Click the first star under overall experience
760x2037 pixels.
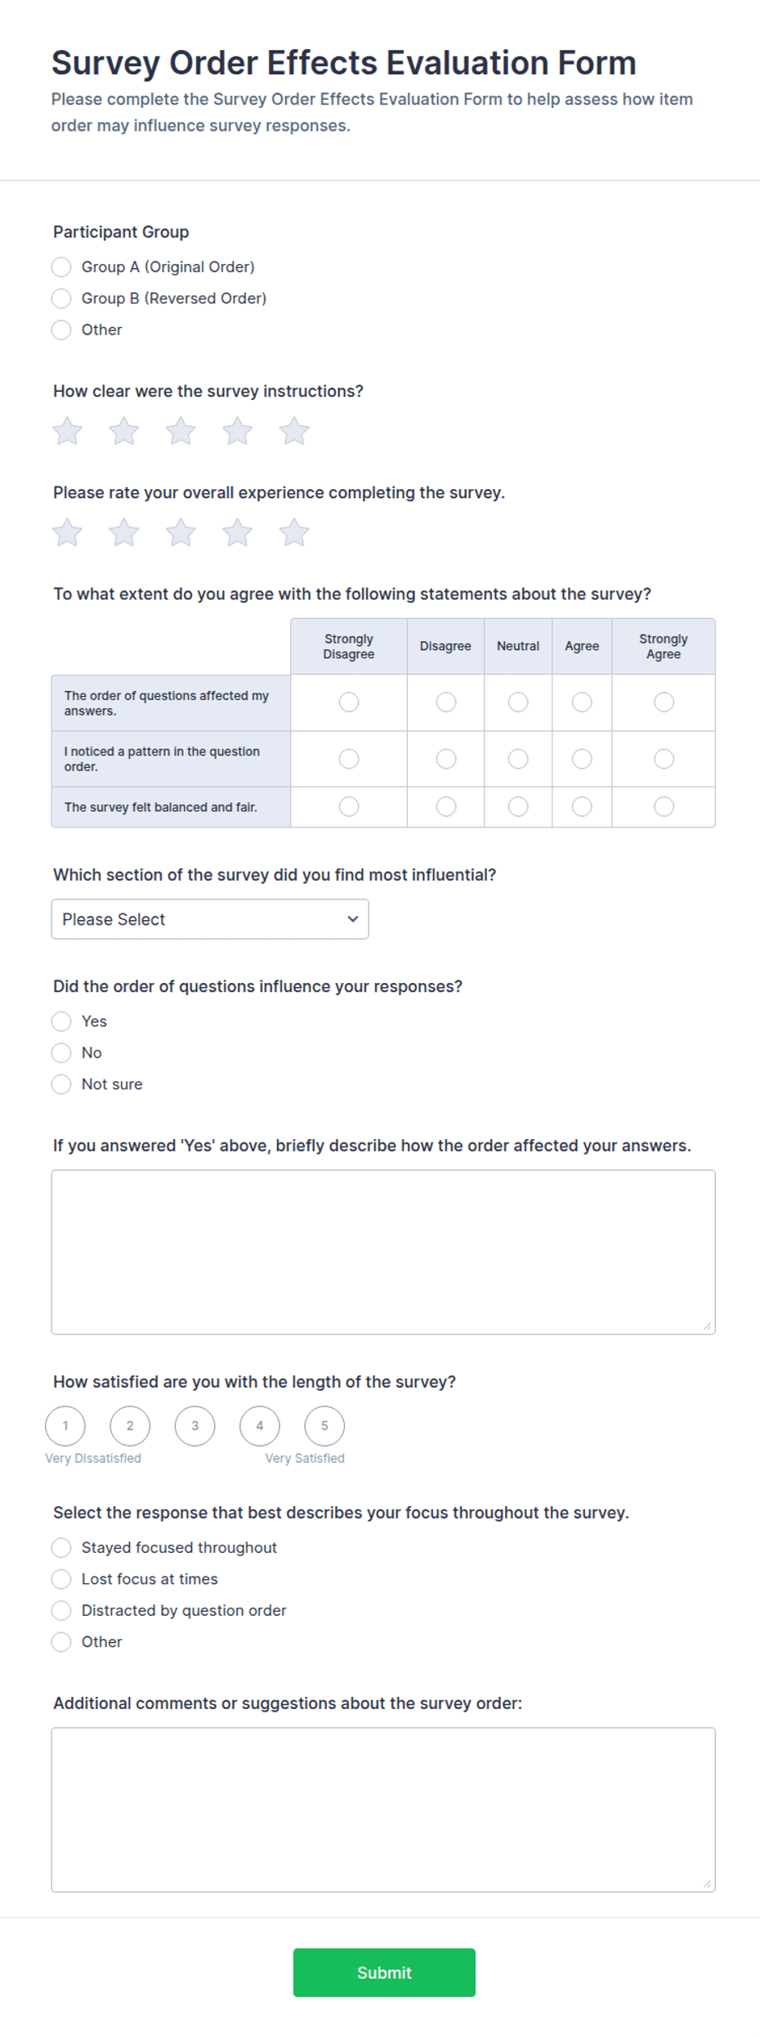point(67,532)
